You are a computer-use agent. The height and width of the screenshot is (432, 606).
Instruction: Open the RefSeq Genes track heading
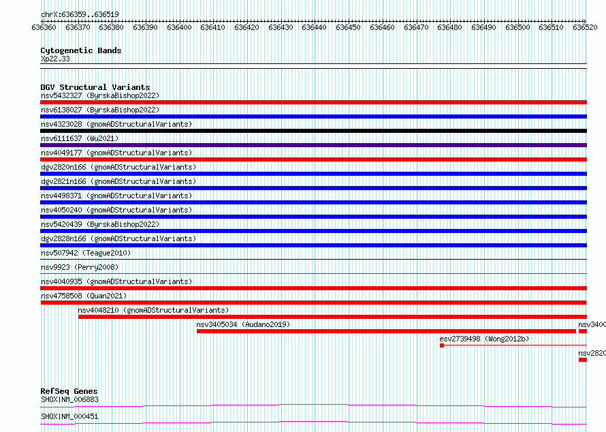pyautogui.click(x=69, y=391)
